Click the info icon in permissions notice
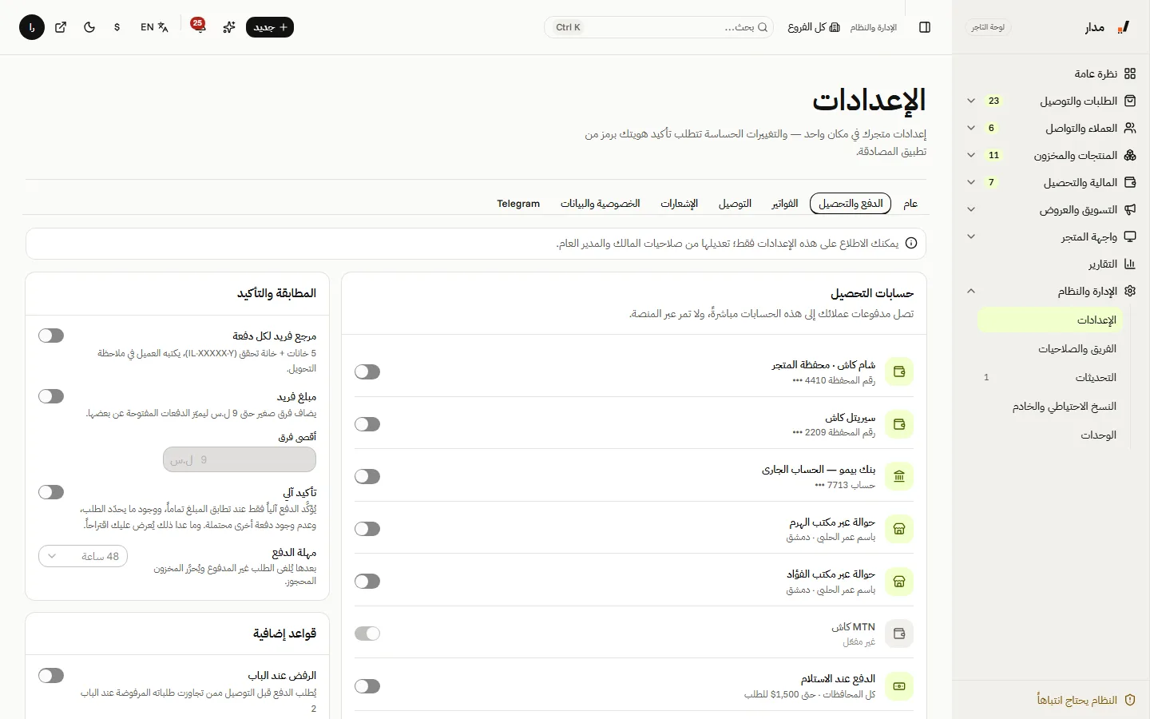 911,243
